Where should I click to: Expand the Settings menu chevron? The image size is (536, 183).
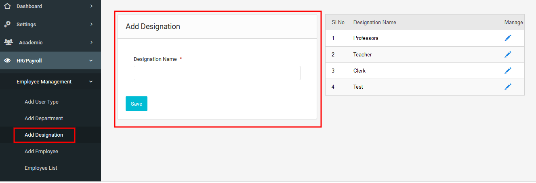tap(91, 24)
